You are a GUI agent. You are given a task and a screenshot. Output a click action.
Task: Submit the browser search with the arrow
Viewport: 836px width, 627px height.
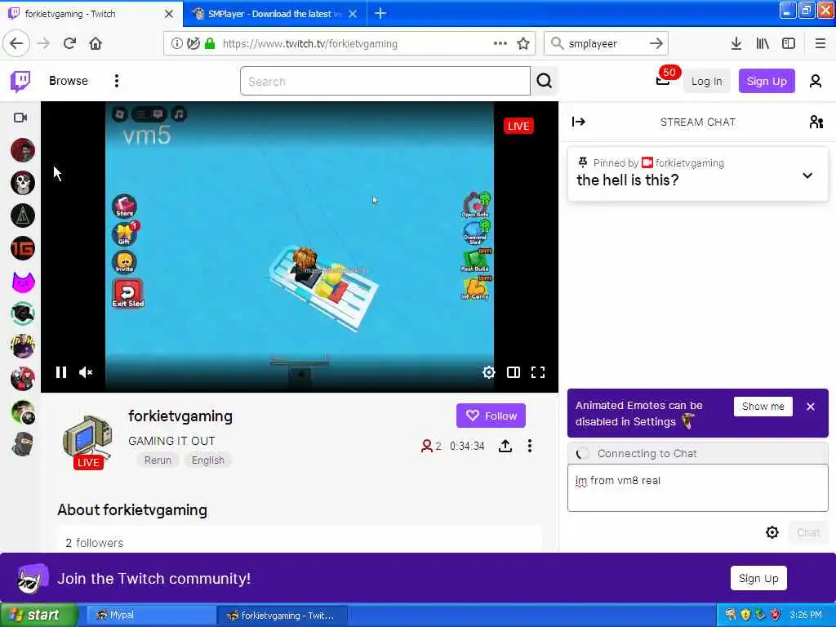point(656,44)
